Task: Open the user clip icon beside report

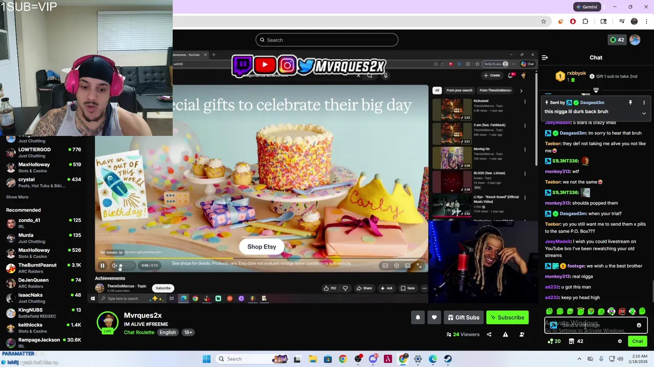Action: click(x=522, y=334)
